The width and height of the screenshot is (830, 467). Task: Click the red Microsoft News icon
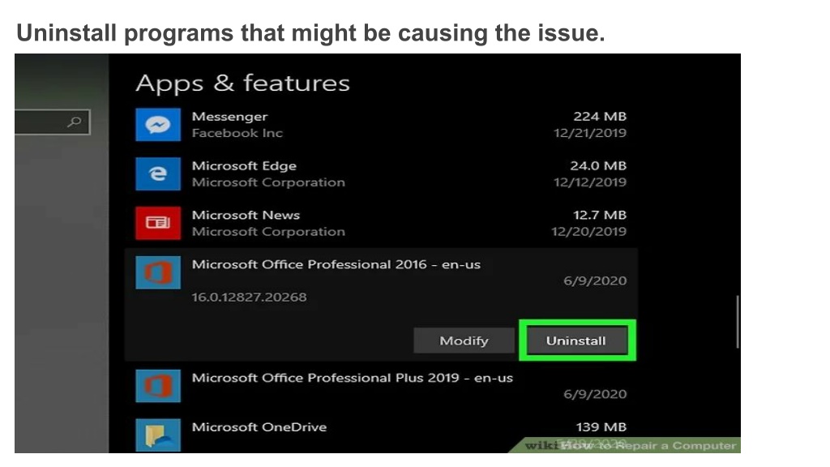[158, 223]
